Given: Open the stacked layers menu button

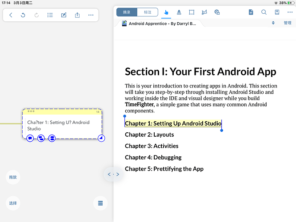Looking at the screenshot, I should (x=100, y=203).
